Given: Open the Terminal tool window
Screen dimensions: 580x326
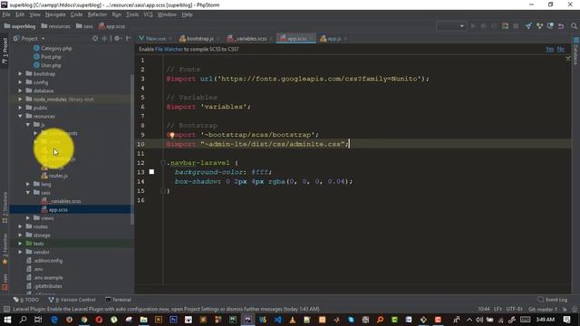Looking at the screenshot, I should tap(119, 300).
